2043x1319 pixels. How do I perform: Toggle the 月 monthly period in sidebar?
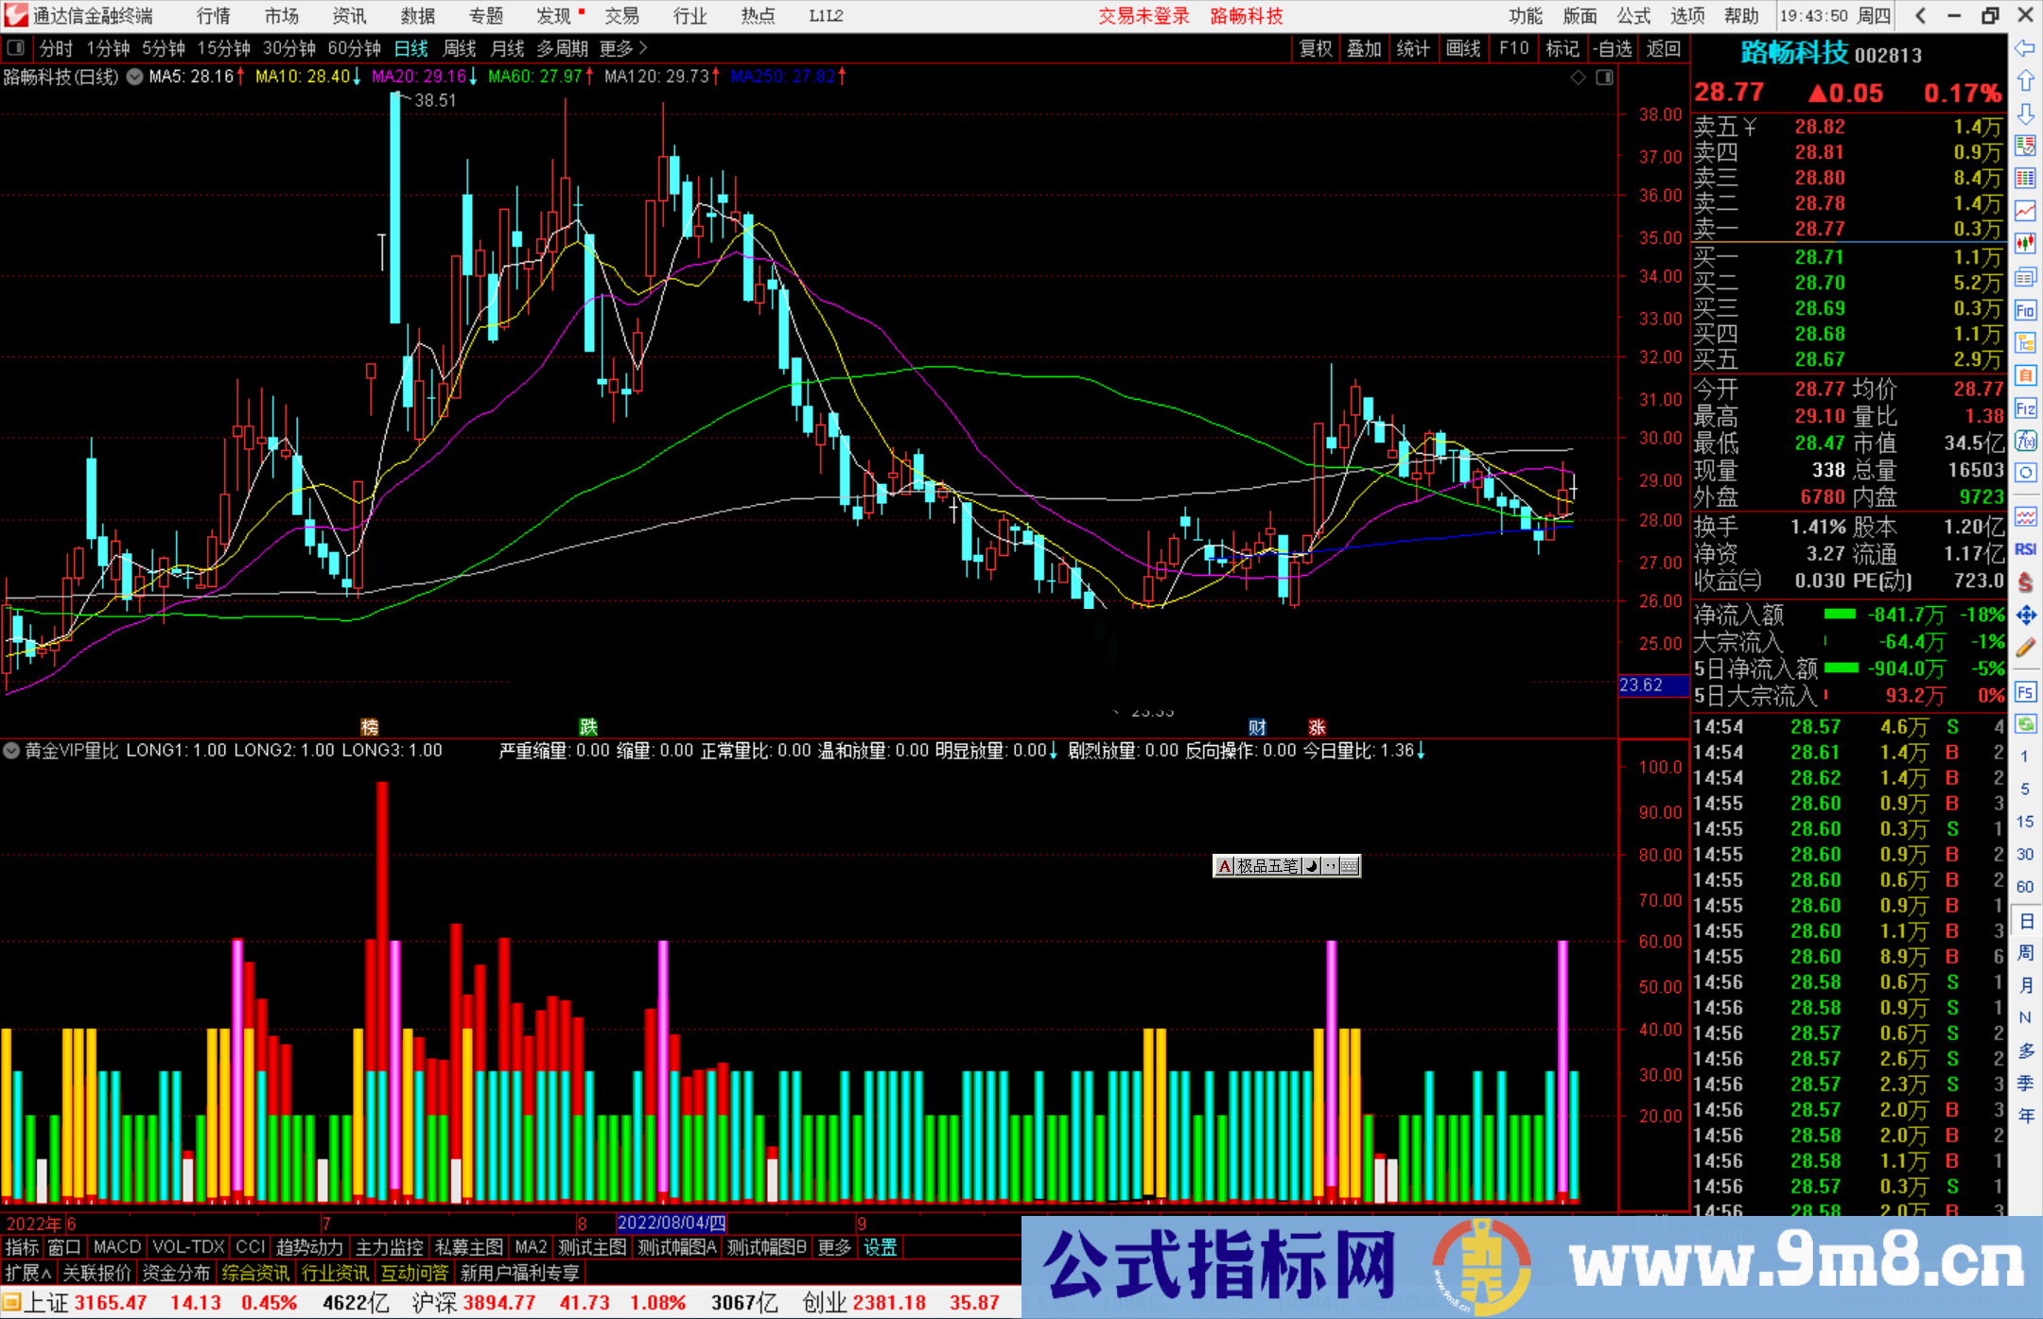(x=2025, y=985)
